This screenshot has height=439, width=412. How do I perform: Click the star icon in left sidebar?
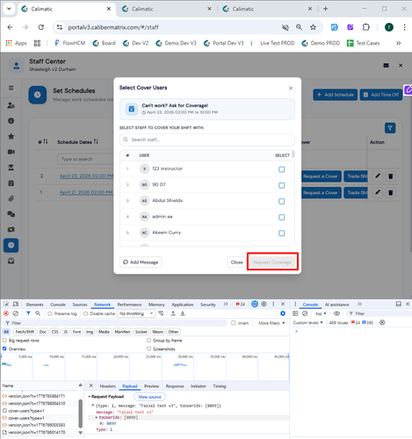[x=11, y=136]
